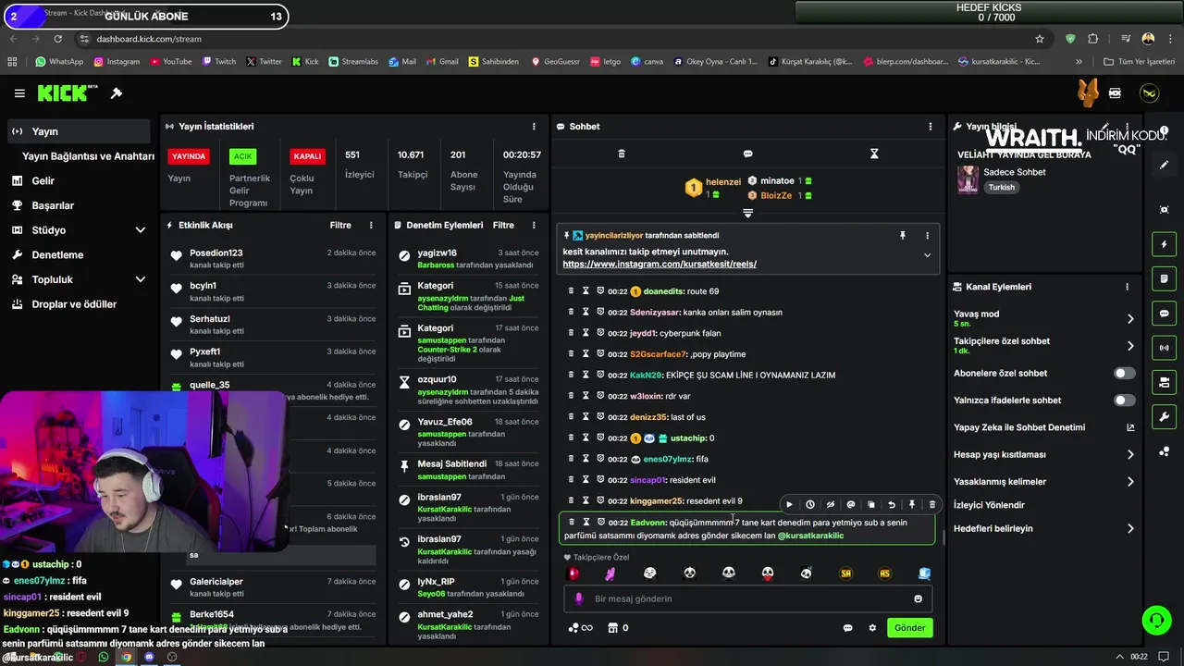Open Yayın İstatistikleri options menu
The image size is (1184, 666).
534,127
